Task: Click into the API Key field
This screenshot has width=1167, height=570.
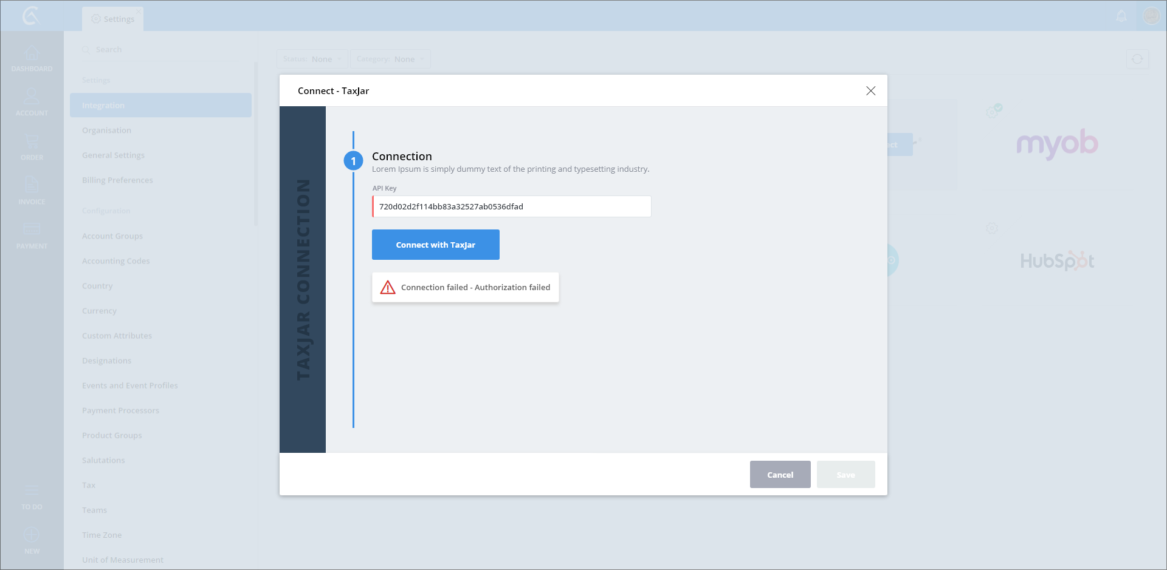Action: 511,207
